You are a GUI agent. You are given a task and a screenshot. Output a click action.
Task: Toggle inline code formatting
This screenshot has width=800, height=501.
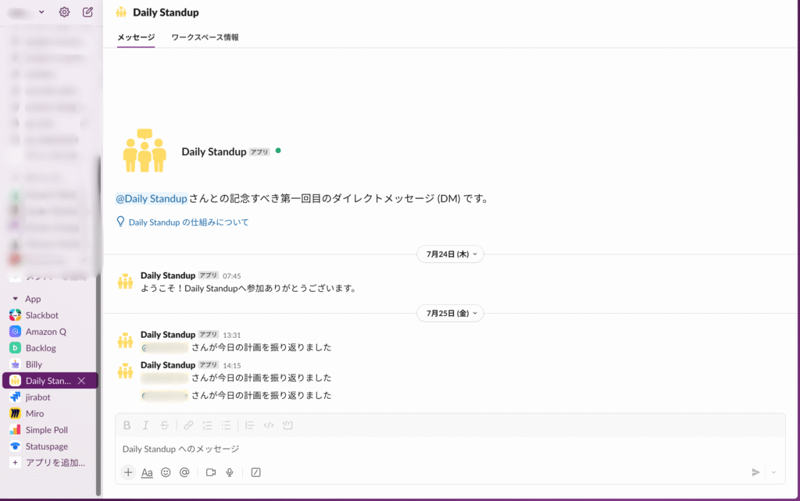pos(269,425)
